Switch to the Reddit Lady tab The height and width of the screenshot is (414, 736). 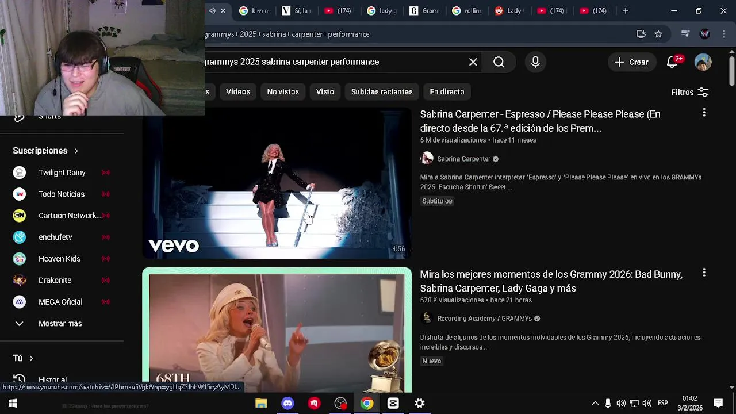[x=509, y=11]
